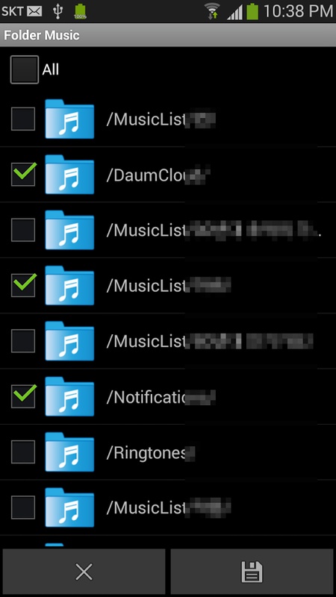The image size is (336, 597).
Task: Tap the last MusicList folder icon
Action: 69,508
